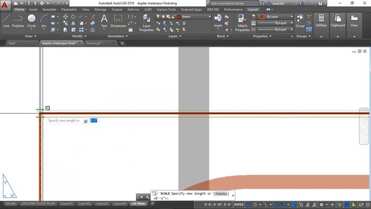Switch to the GROUND FLOOR PLAN layout tab

[38, 203]
